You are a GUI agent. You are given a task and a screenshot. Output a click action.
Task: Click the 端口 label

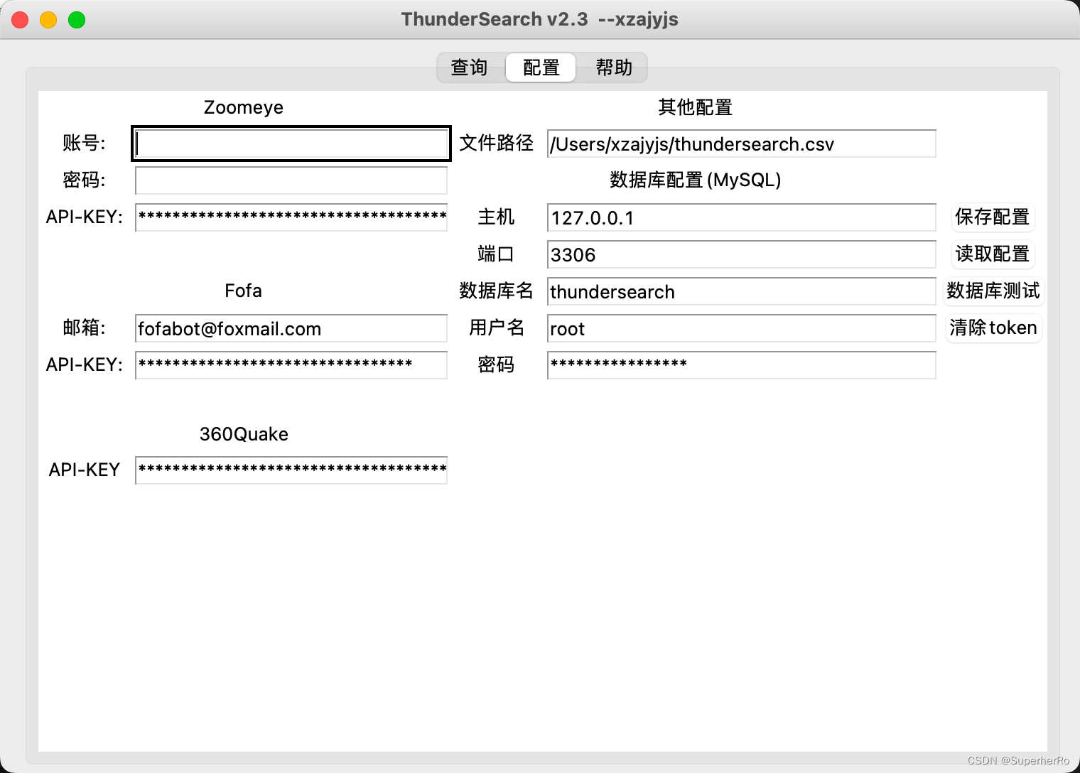(x=496, y=254)
